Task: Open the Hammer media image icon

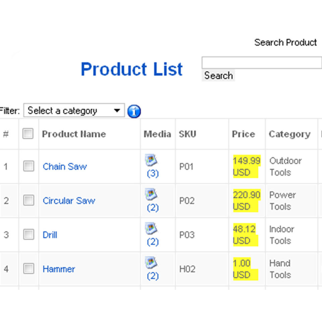Action: 151,262
